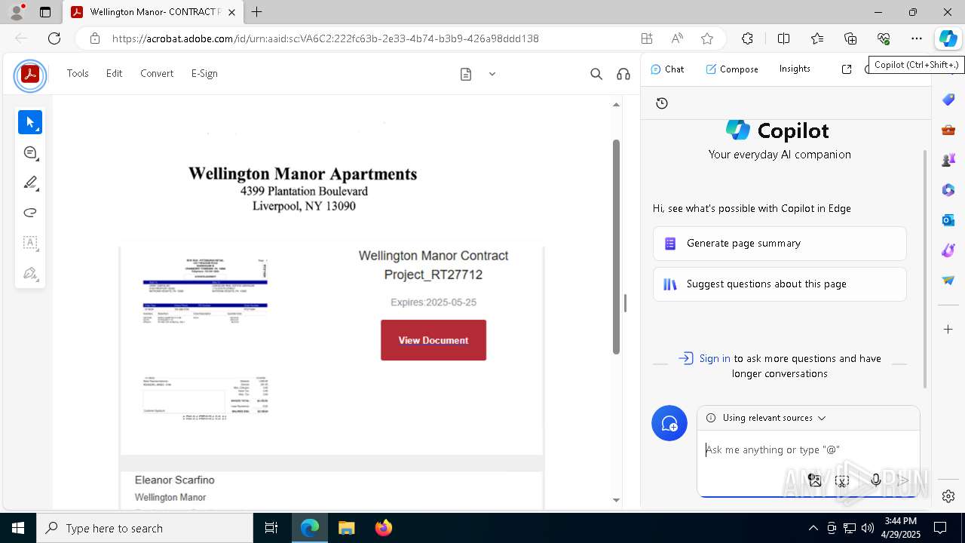Select the text box tool
The width and height of the screenshot is (965, 543).
(30, 243)
